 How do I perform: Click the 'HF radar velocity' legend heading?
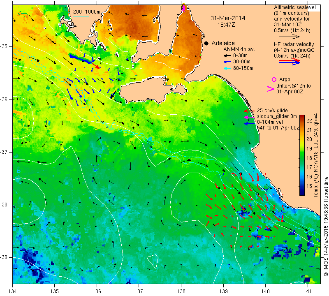click(x=294, y=44)
